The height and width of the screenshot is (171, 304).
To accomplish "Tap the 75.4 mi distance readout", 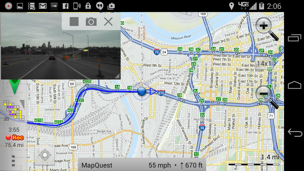I will (x=14, y=145).
